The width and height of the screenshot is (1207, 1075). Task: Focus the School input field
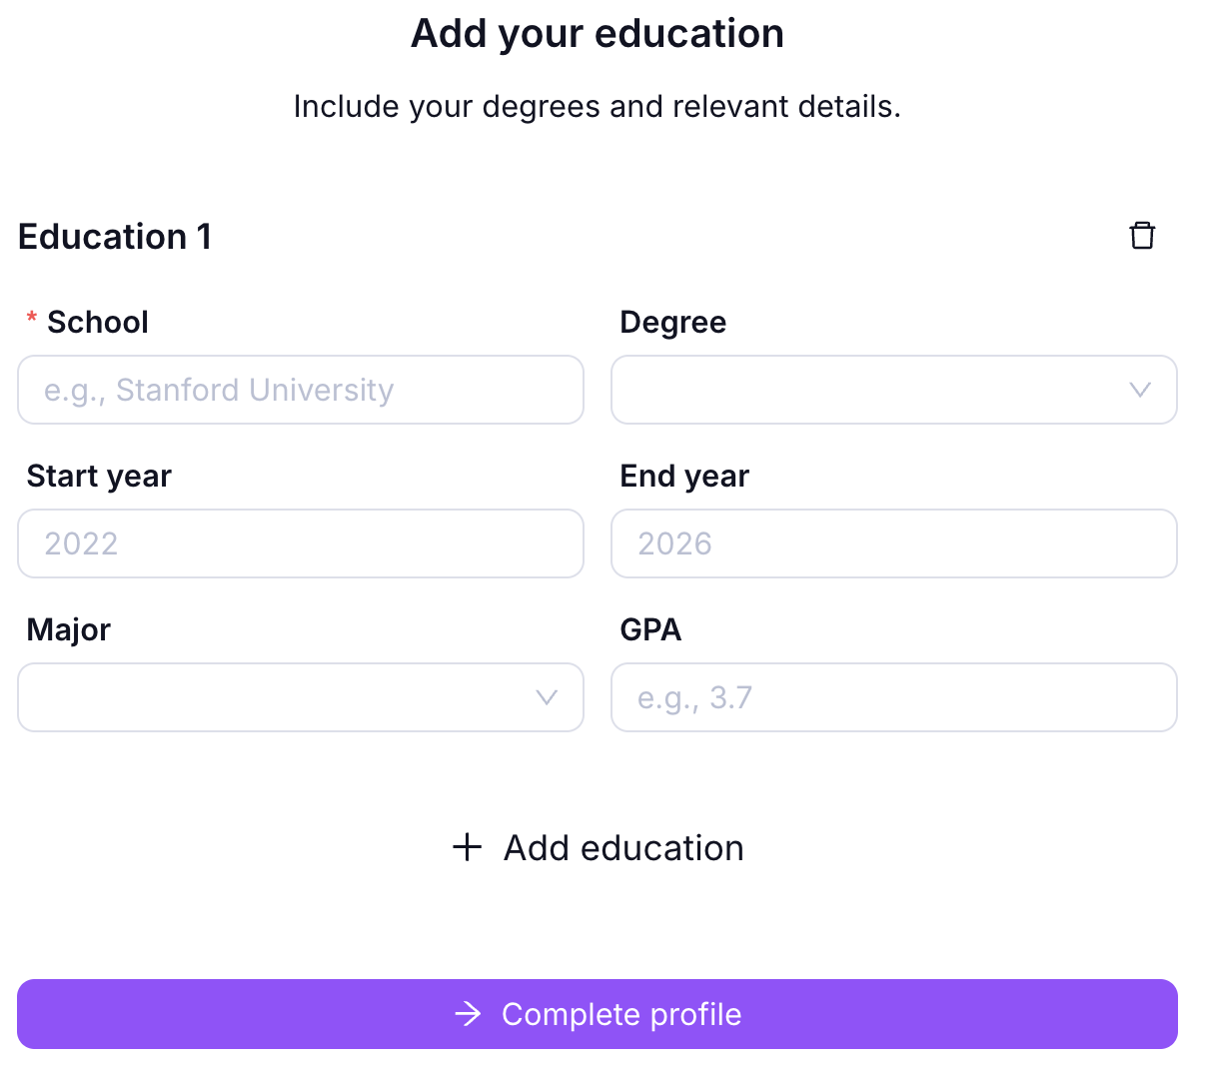coord(300,390)
